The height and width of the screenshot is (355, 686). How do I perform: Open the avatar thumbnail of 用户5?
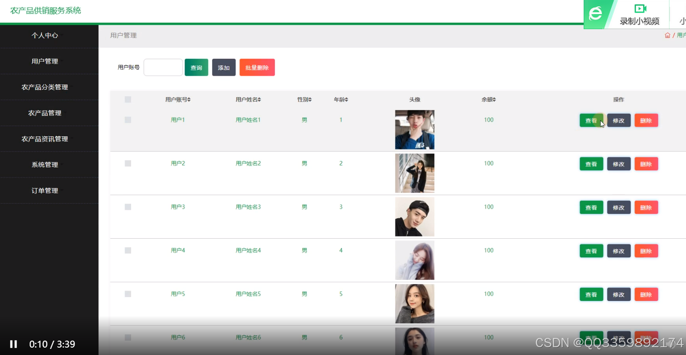pos(415,304)
